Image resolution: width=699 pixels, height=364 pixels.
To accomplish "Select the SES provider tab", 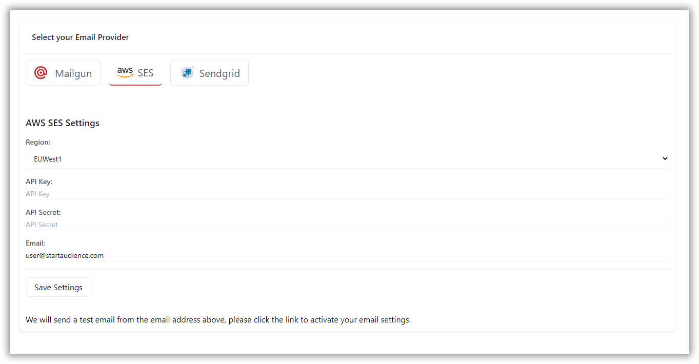I will [x=135, y=73].
